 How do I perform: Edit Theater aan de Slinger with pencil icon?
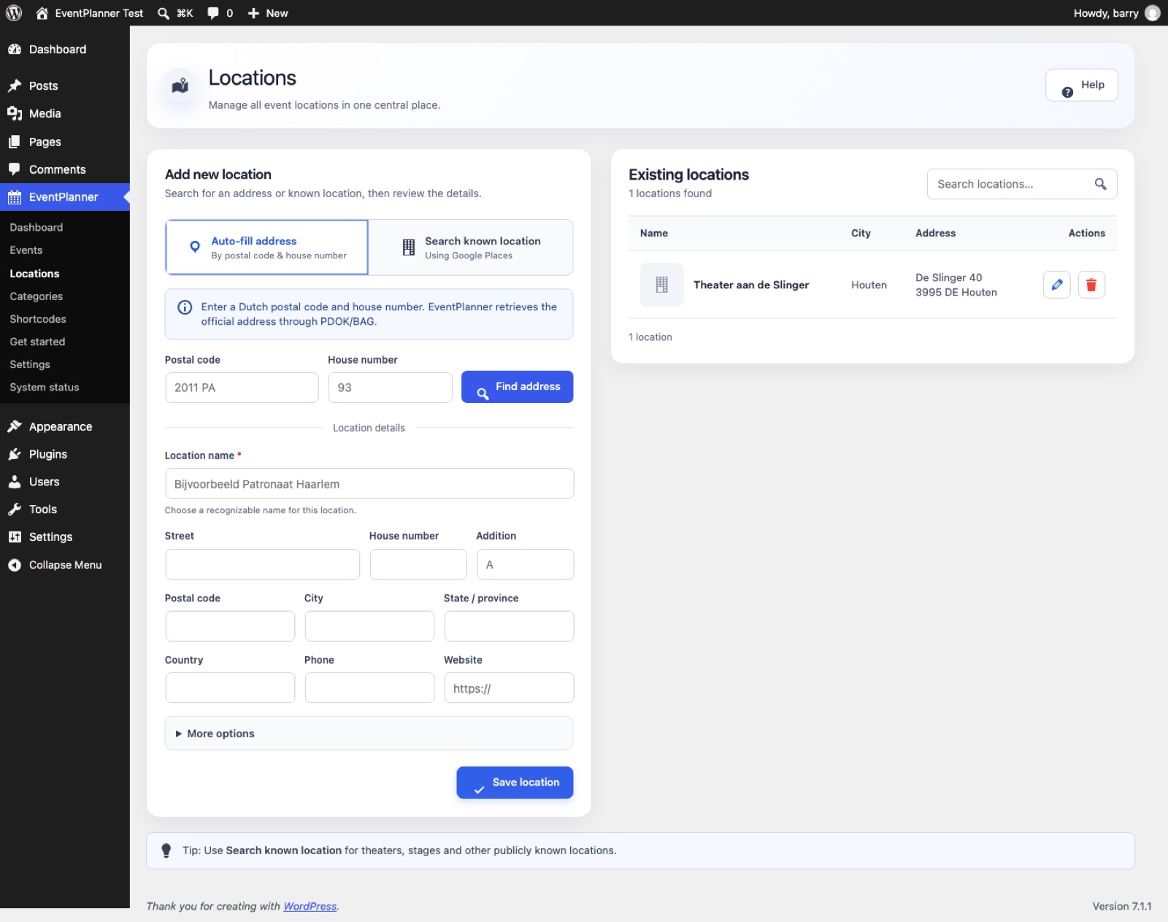pos(1056,285)
